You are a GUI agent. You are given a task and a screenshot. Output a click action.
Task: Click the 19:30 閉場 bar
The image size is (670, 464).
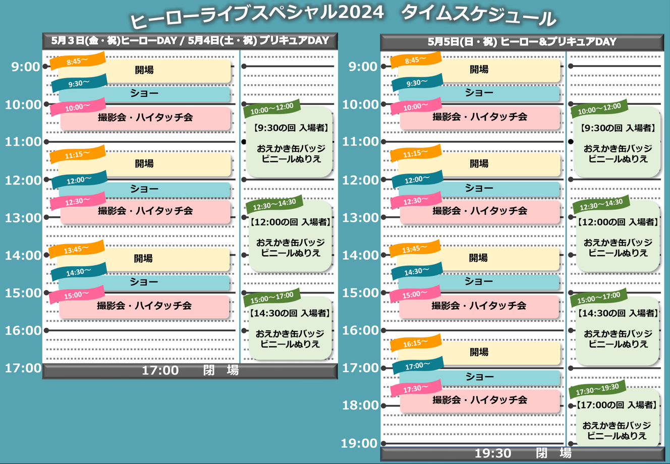522,453
